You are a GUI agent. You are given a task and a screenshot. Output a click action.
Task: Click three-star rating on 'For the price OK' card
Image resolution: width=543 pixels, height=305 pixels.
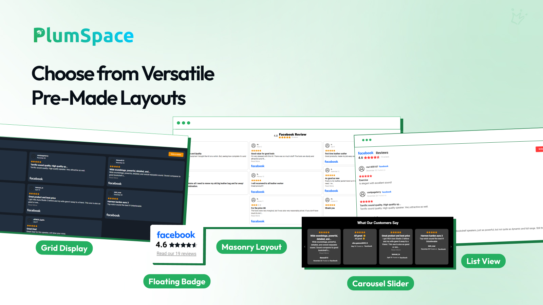click(x=256, y=205)
